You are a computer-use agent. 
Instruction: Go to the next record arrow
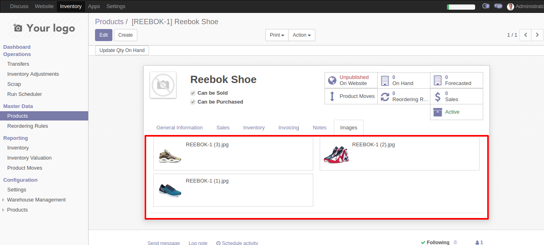pos(537,35)
